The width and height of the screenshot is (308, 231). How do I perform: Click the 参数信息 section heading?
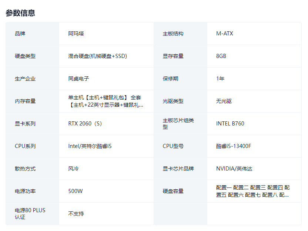click(20, 13)
